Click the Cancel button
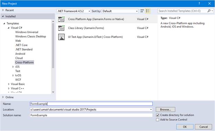The image size is (215, 131). point(204,127)
